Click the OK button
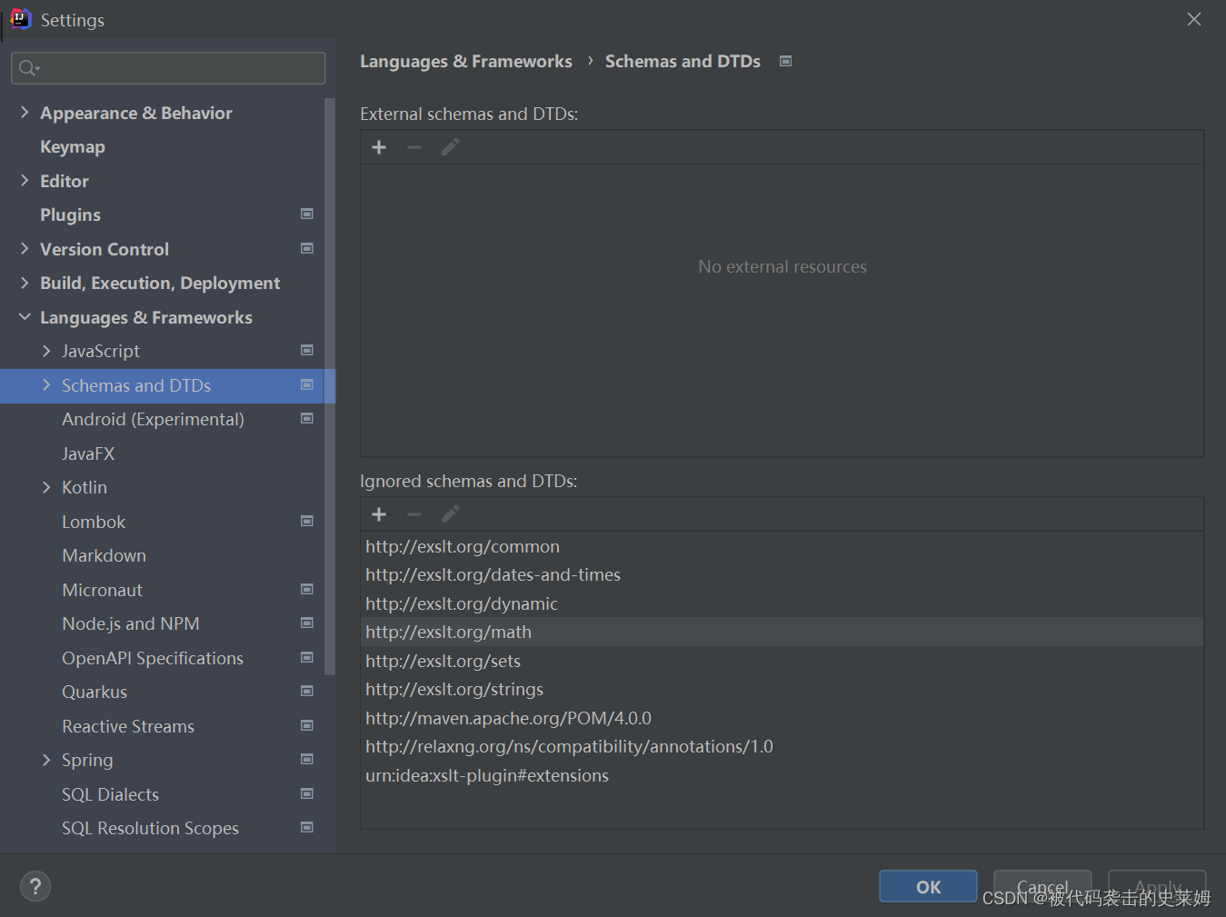 pos(928,886)
